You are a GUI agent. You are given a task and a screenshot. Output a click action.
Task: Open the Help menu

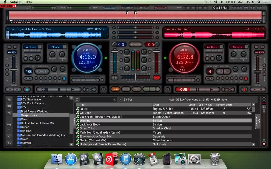pyautogui.click(x=29, y=2)
